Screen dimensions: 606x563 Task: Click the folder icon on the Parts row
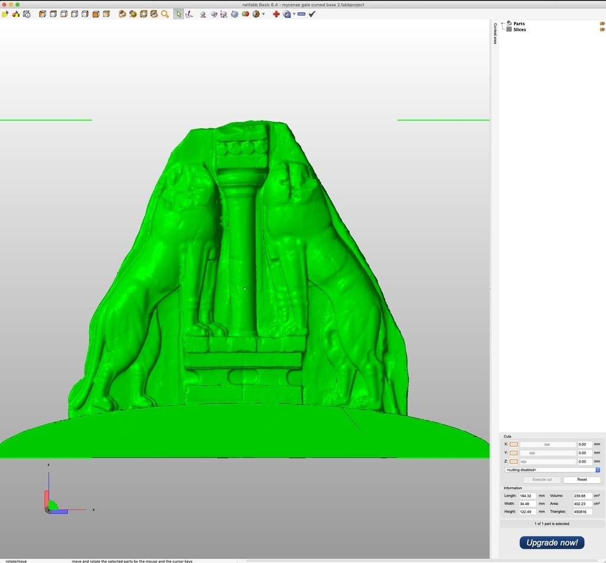[x=602, y=24]
